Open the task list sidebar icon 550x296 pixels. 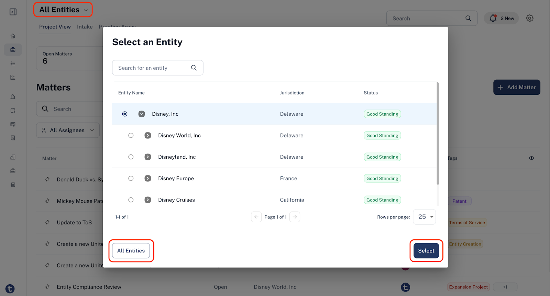(13, 64)
